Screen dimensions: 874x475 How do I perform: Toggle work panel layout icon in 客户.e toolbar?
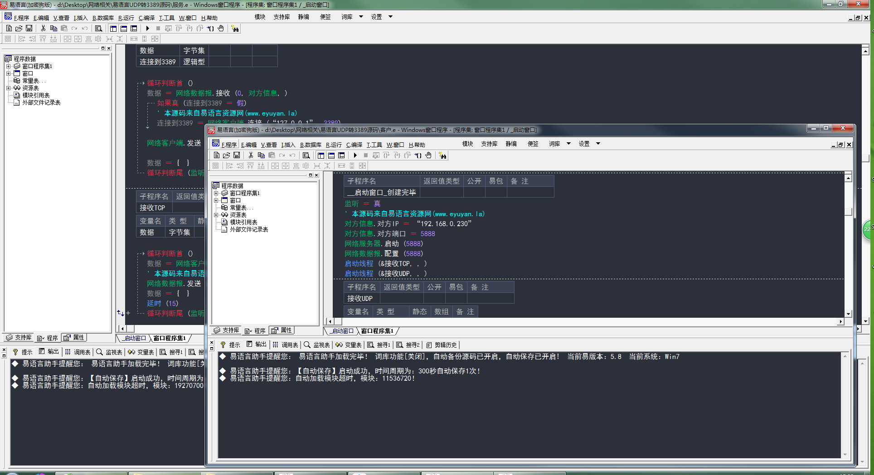click(x=321, y=155)
